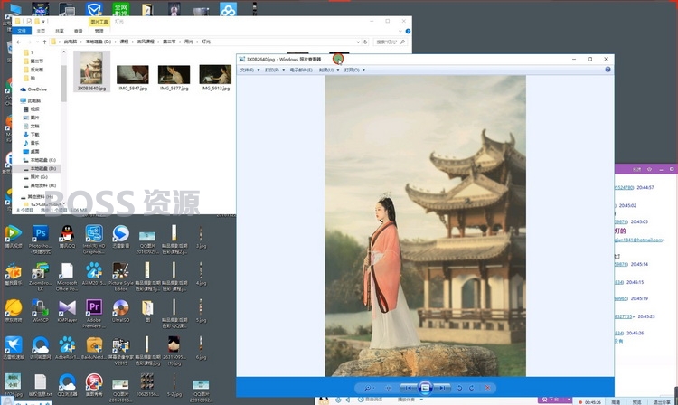
Task: Rotate the photo clockwise
Action: click(472, 388)
